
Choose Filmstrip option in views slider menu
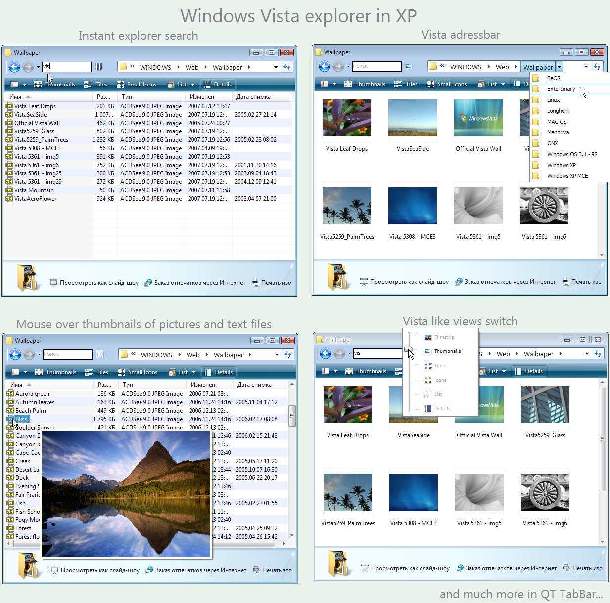pyautogui.click(x=444, y=337)
